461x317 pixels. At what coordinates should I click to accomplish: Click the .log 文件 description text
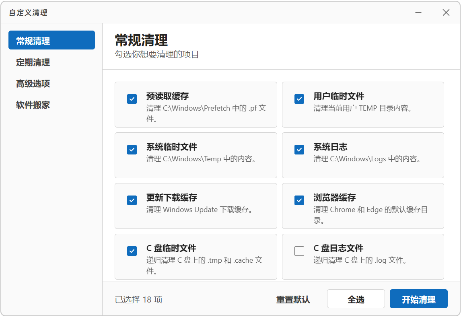click(360, 260)
